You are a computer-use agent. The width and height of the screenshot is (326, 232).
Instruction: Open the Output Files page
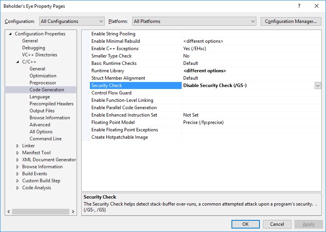click(42, 111)
